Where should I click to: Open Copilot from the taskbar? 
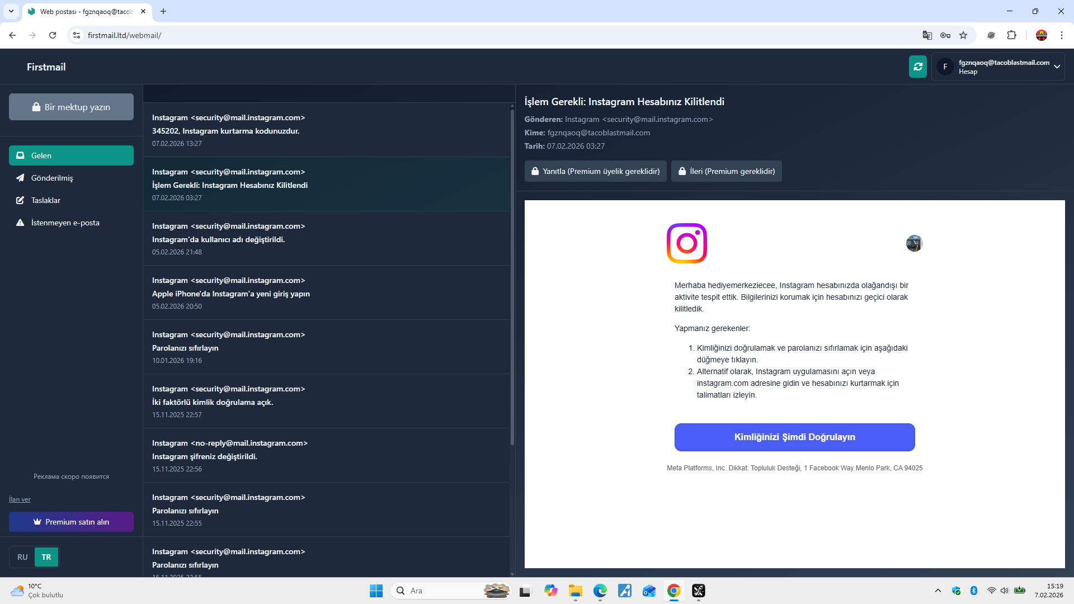(x=551, y=591)
